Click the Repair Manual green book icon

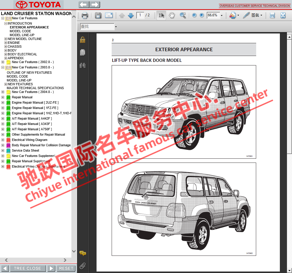[x=8, y=97]
